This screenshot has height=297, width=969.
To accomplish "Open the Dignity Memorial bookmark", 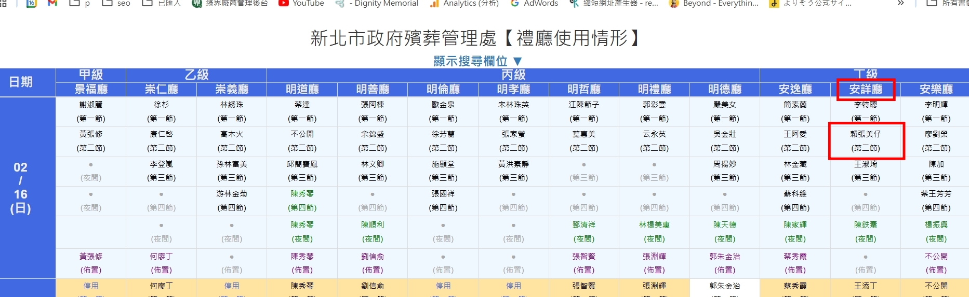I will coord(377,4).
